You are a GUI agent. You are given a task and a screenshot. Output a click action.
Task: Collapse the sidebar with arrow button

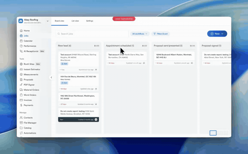click(51, 77)
